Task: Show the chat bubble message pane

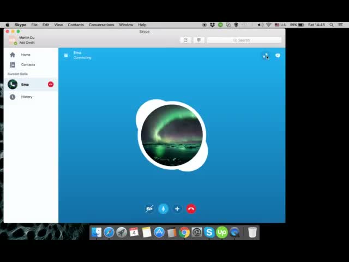Action: 278,56
